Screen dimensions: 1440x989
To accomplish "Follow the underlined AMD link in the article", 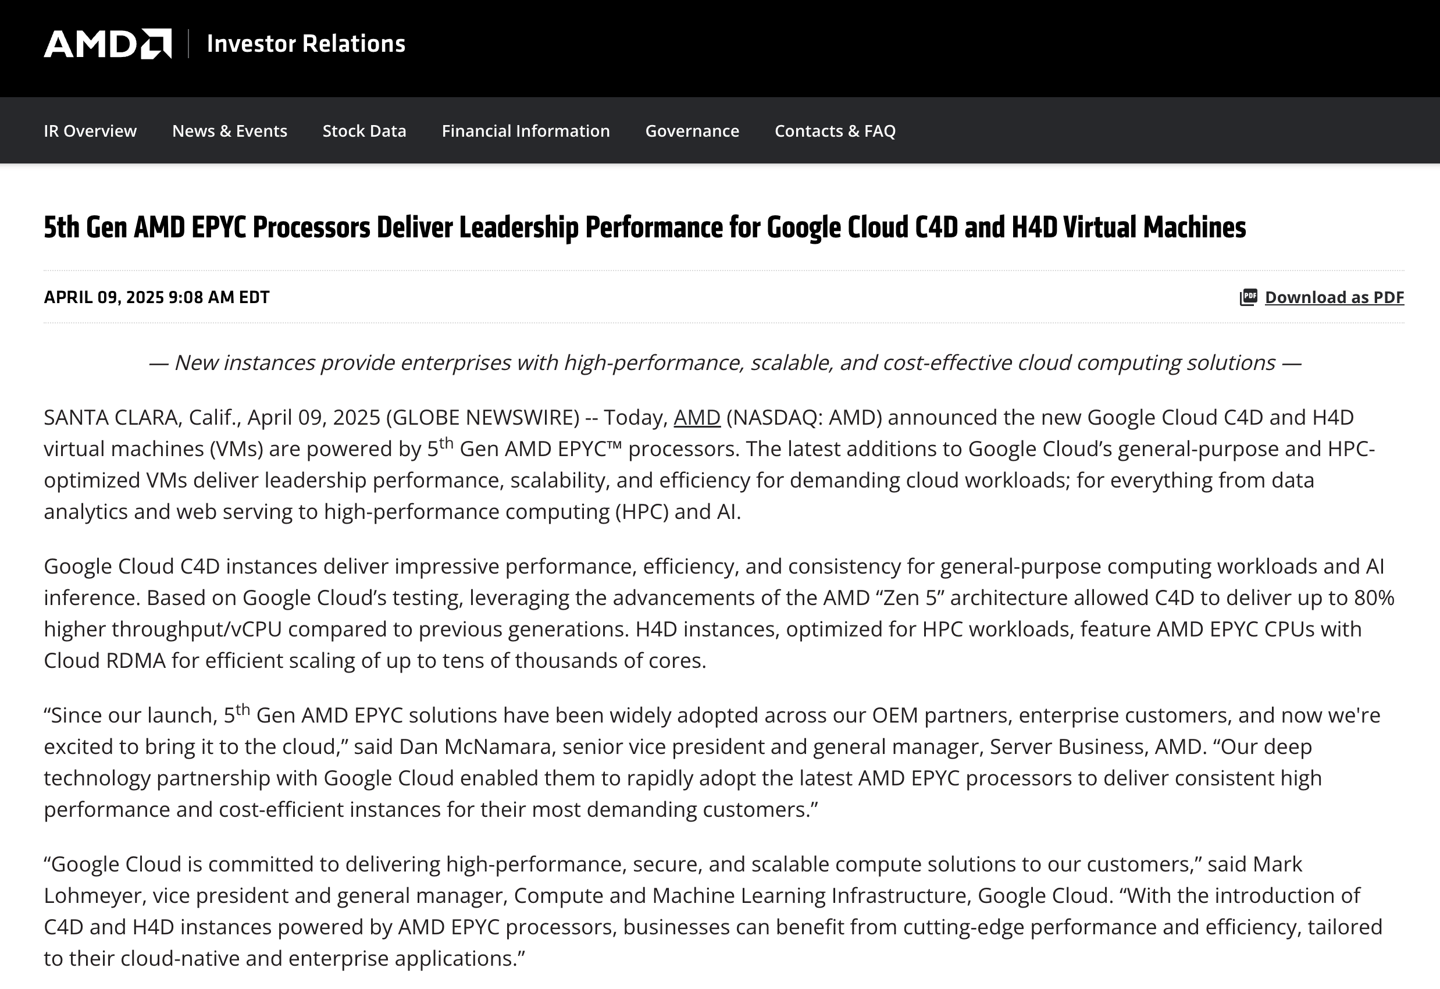I will [x=697, y=418].
